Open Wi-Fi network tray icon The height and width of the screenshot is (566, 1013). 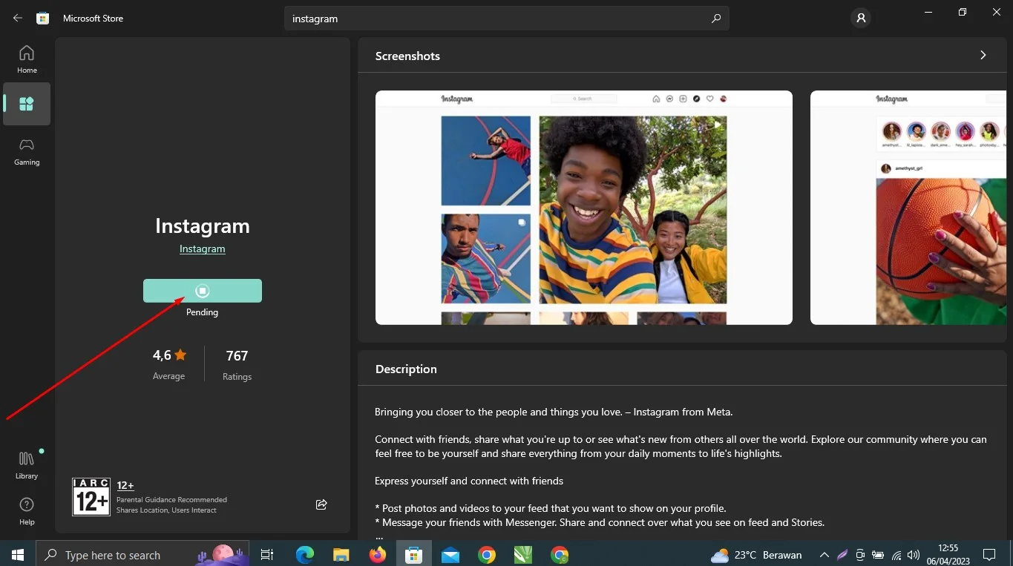tap(896, 555)
